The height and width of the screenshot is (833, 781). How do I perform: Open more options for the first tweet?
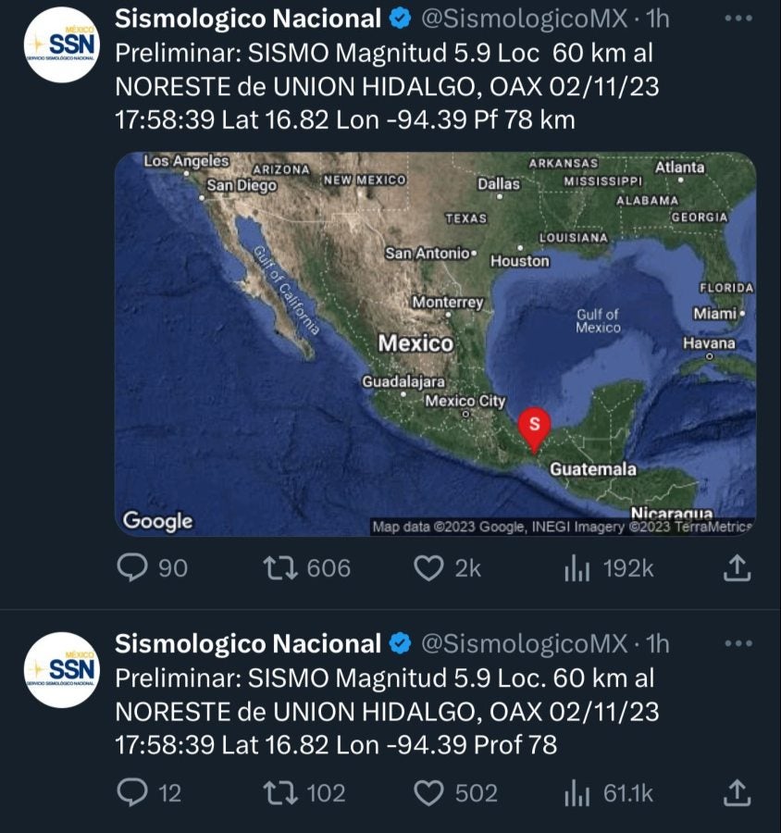(738, 19)
